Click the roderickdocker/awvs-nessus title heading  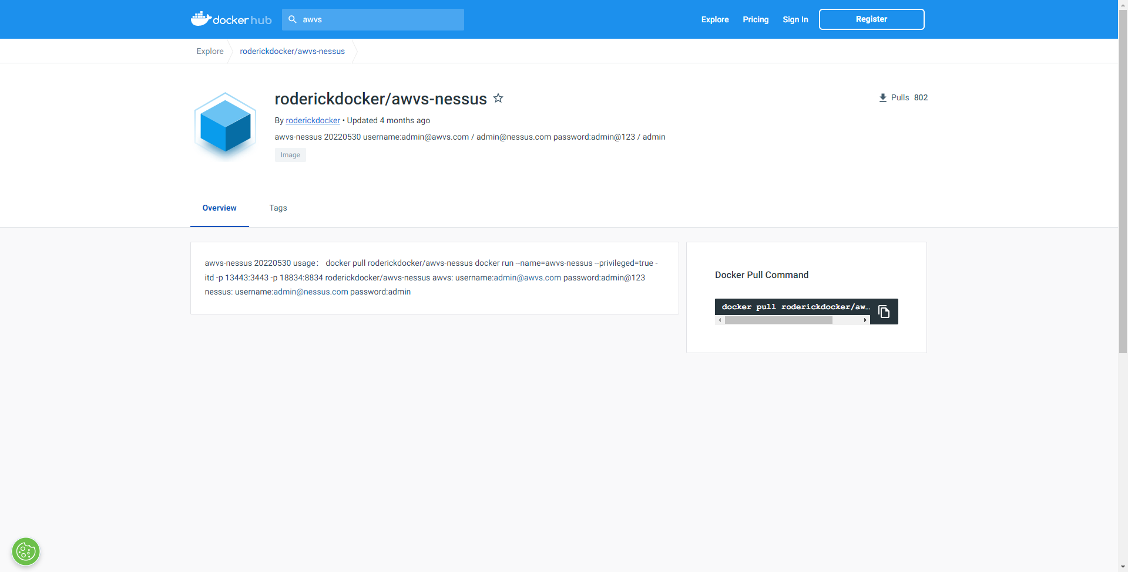381,99
